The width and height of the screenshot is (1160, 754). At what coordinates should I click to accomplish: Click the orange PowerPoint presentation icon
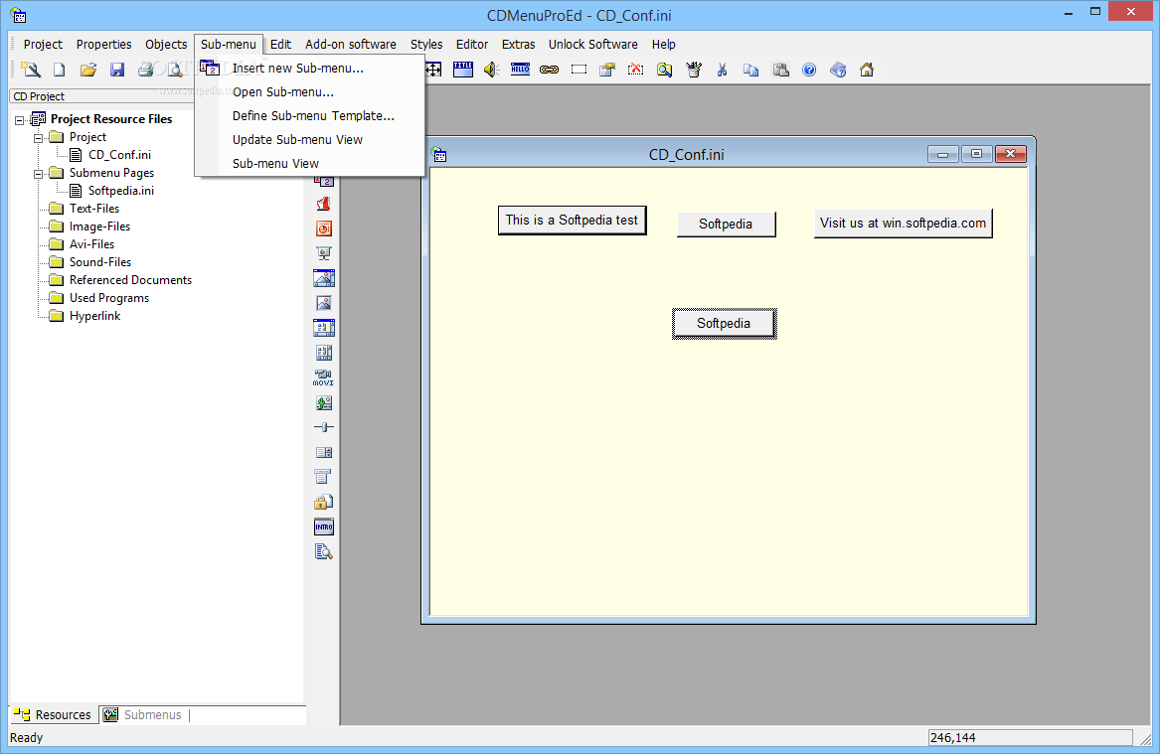323,228
